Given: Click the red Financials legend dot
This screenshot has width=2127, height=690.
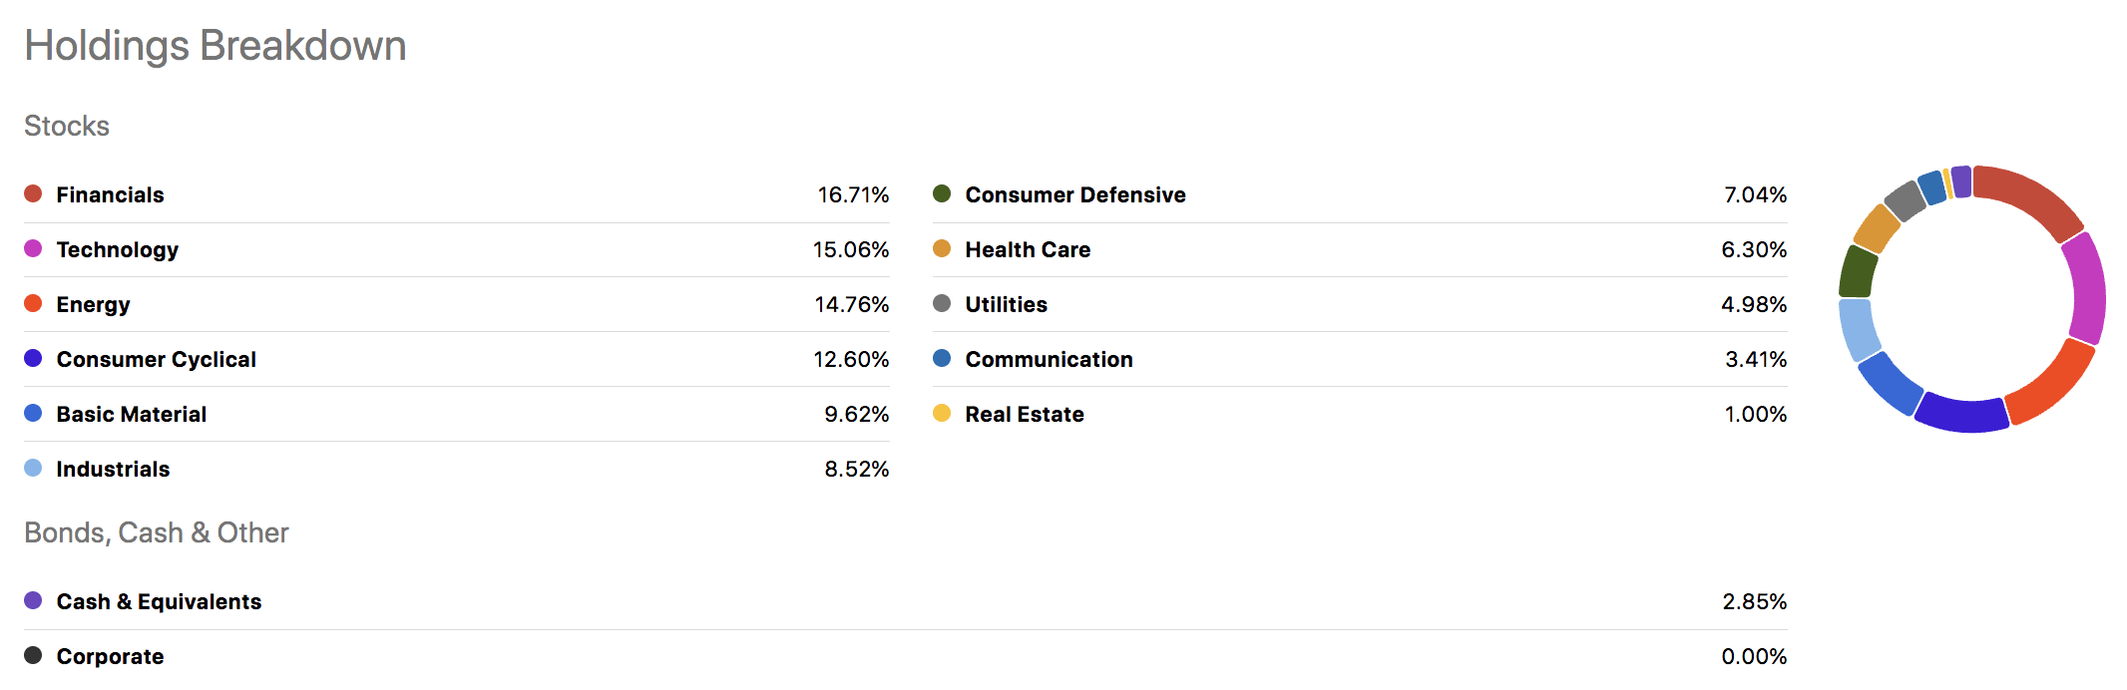Looking at the screenshot, I should pos(33,193).
